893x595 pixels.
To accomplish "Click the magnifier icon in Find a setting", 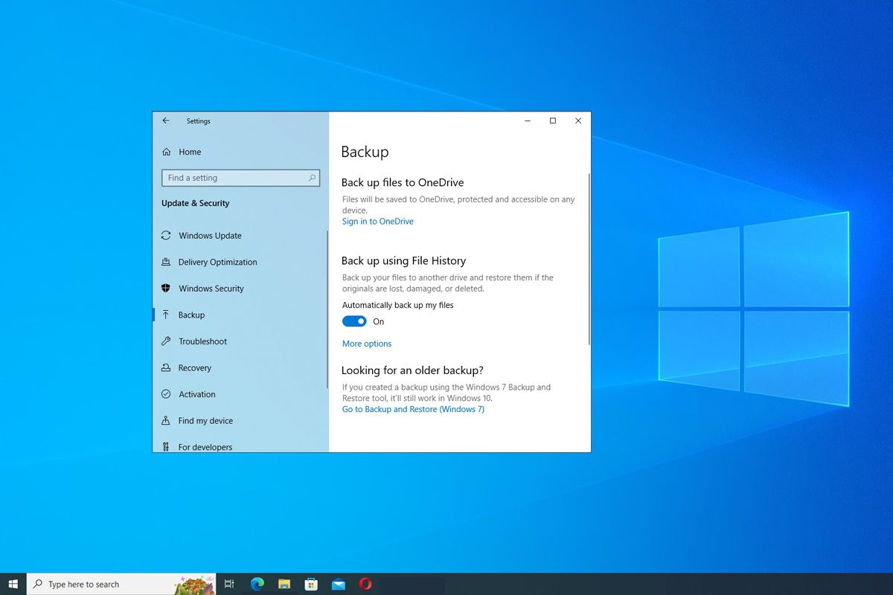I will pyautogui.click(x=313, y=178).
